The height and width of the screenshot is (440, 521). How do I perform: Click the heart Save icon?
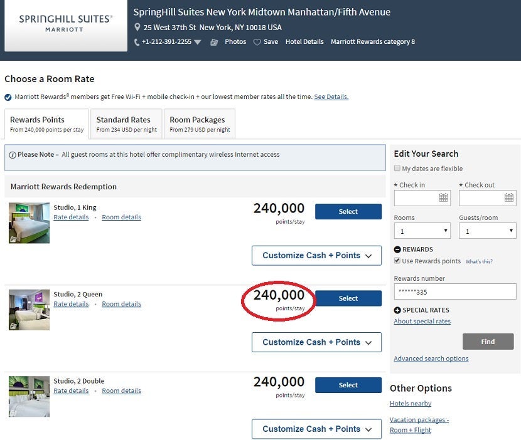pos(257,42)
